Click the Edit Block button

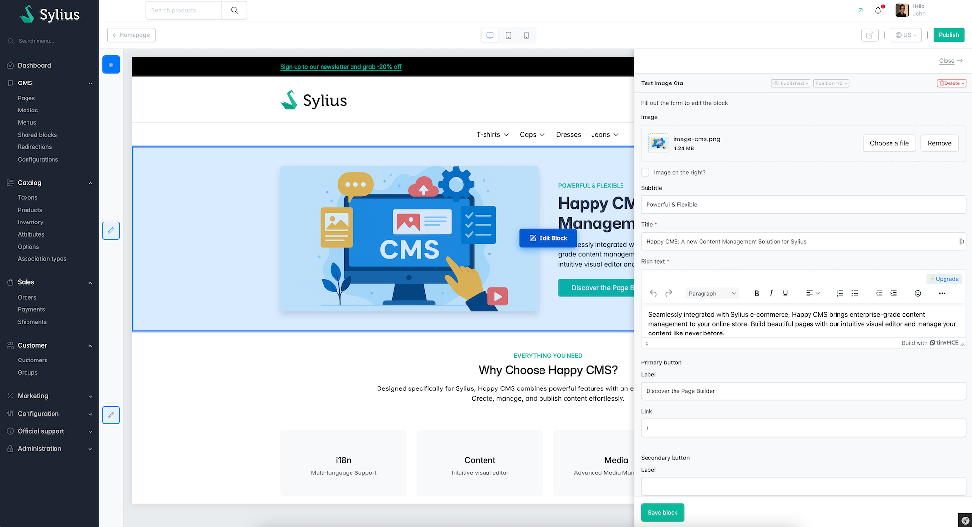click(548, 238)
